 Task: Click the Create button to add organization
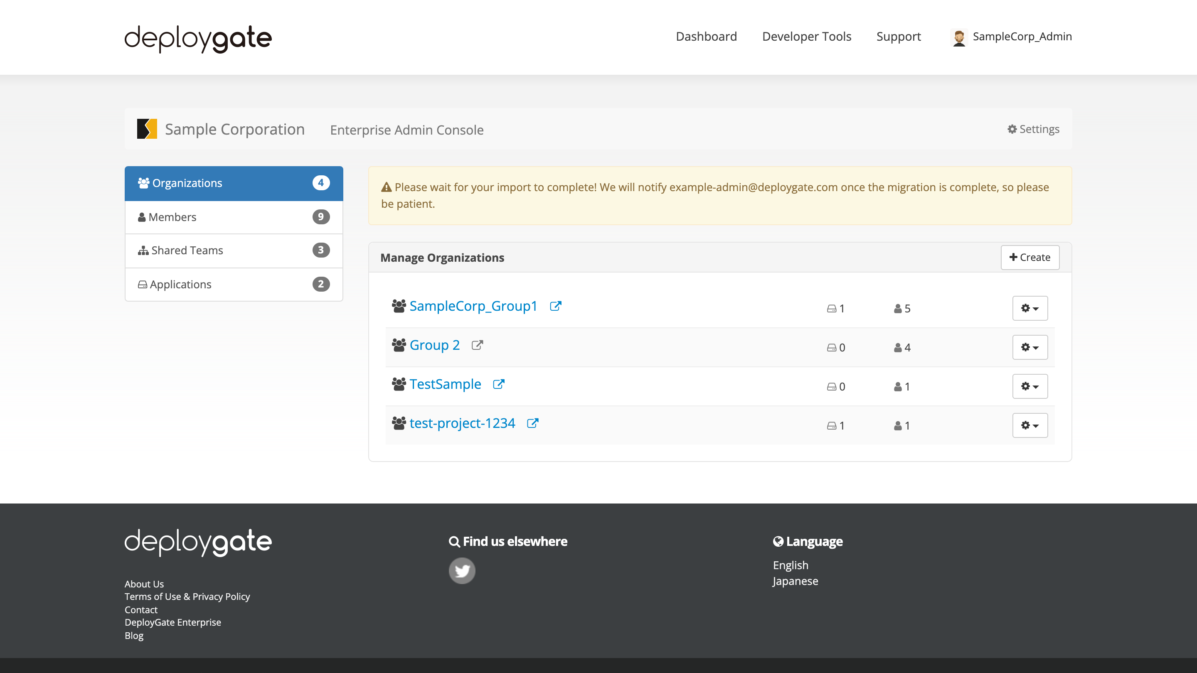(x=1030, y=257)
